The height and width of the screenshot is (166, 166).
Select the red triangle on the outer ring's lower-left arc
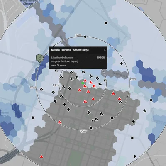click(x=60, y=122)
